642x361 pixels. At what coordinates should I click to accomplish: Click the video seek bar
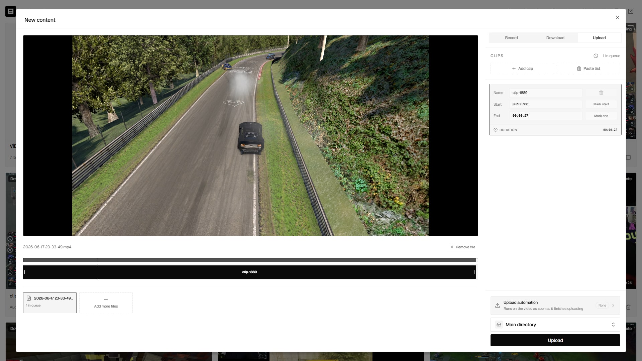(250, 260)
